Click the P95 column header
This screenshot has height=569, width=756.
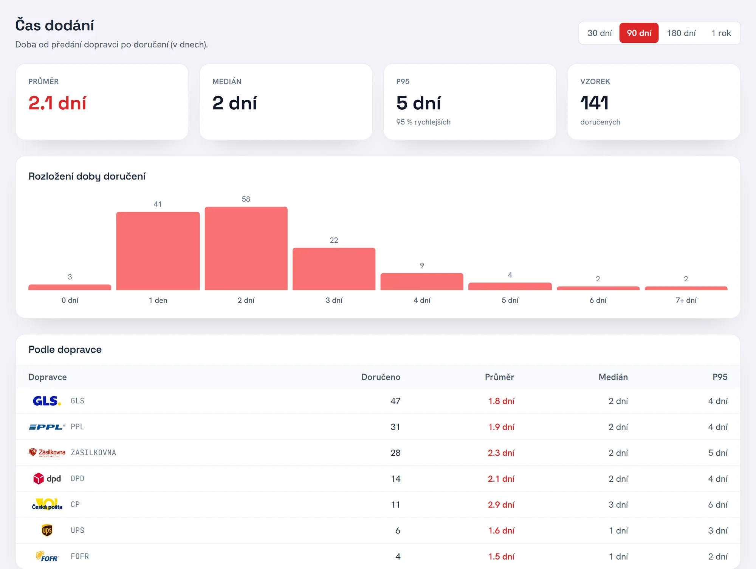pos(720,377)
